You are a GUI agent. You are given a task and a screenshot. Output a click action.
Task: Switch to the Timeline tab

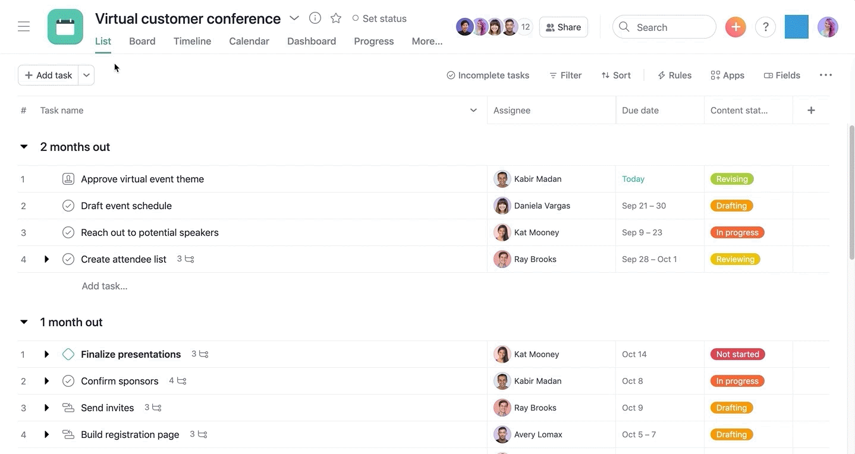192,41
